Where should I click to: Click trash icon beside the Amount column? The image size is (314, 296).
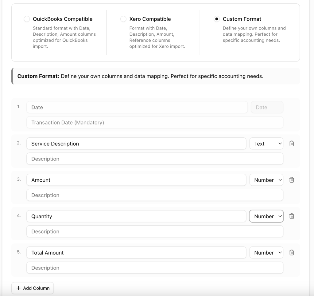pos(292,180)
